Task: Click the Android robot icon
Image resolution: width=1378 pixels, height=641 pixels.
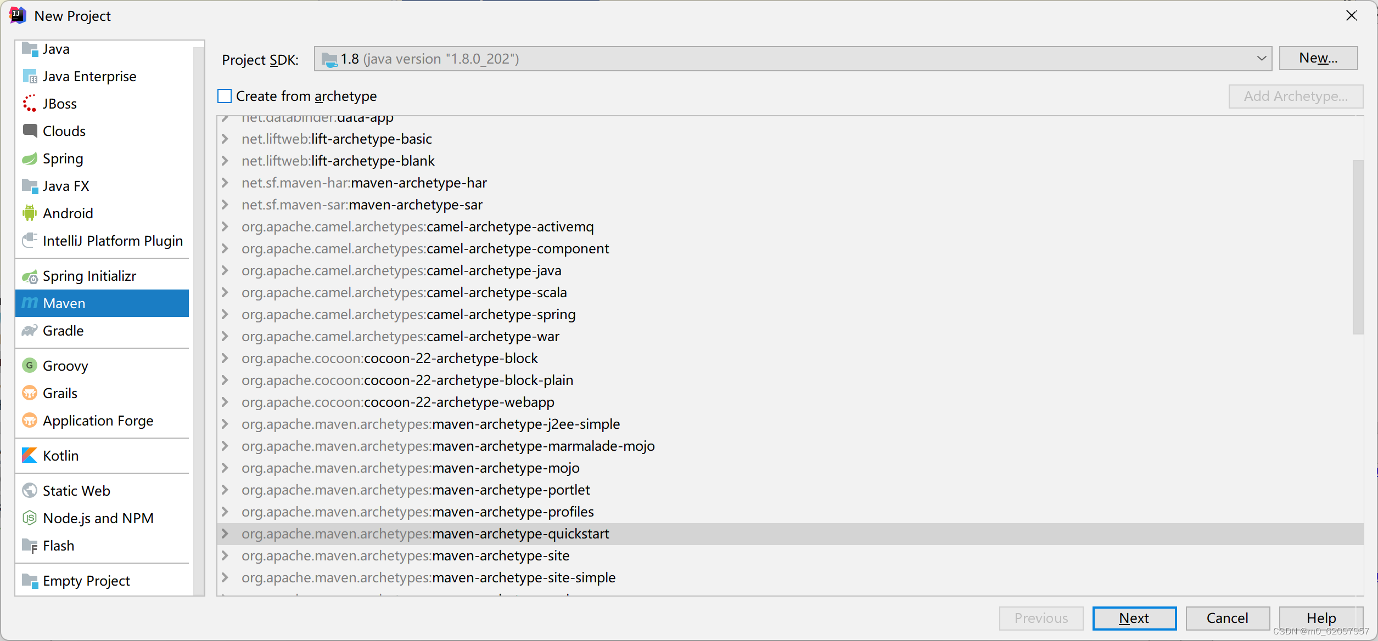Action: (30, 213)
